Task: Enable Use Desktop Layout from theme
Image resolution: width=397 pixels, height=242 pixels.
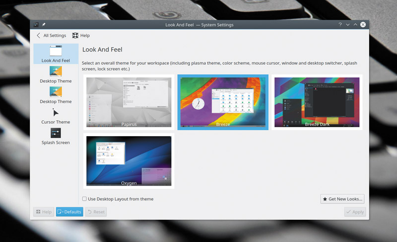Action: [x=84, y=199]
